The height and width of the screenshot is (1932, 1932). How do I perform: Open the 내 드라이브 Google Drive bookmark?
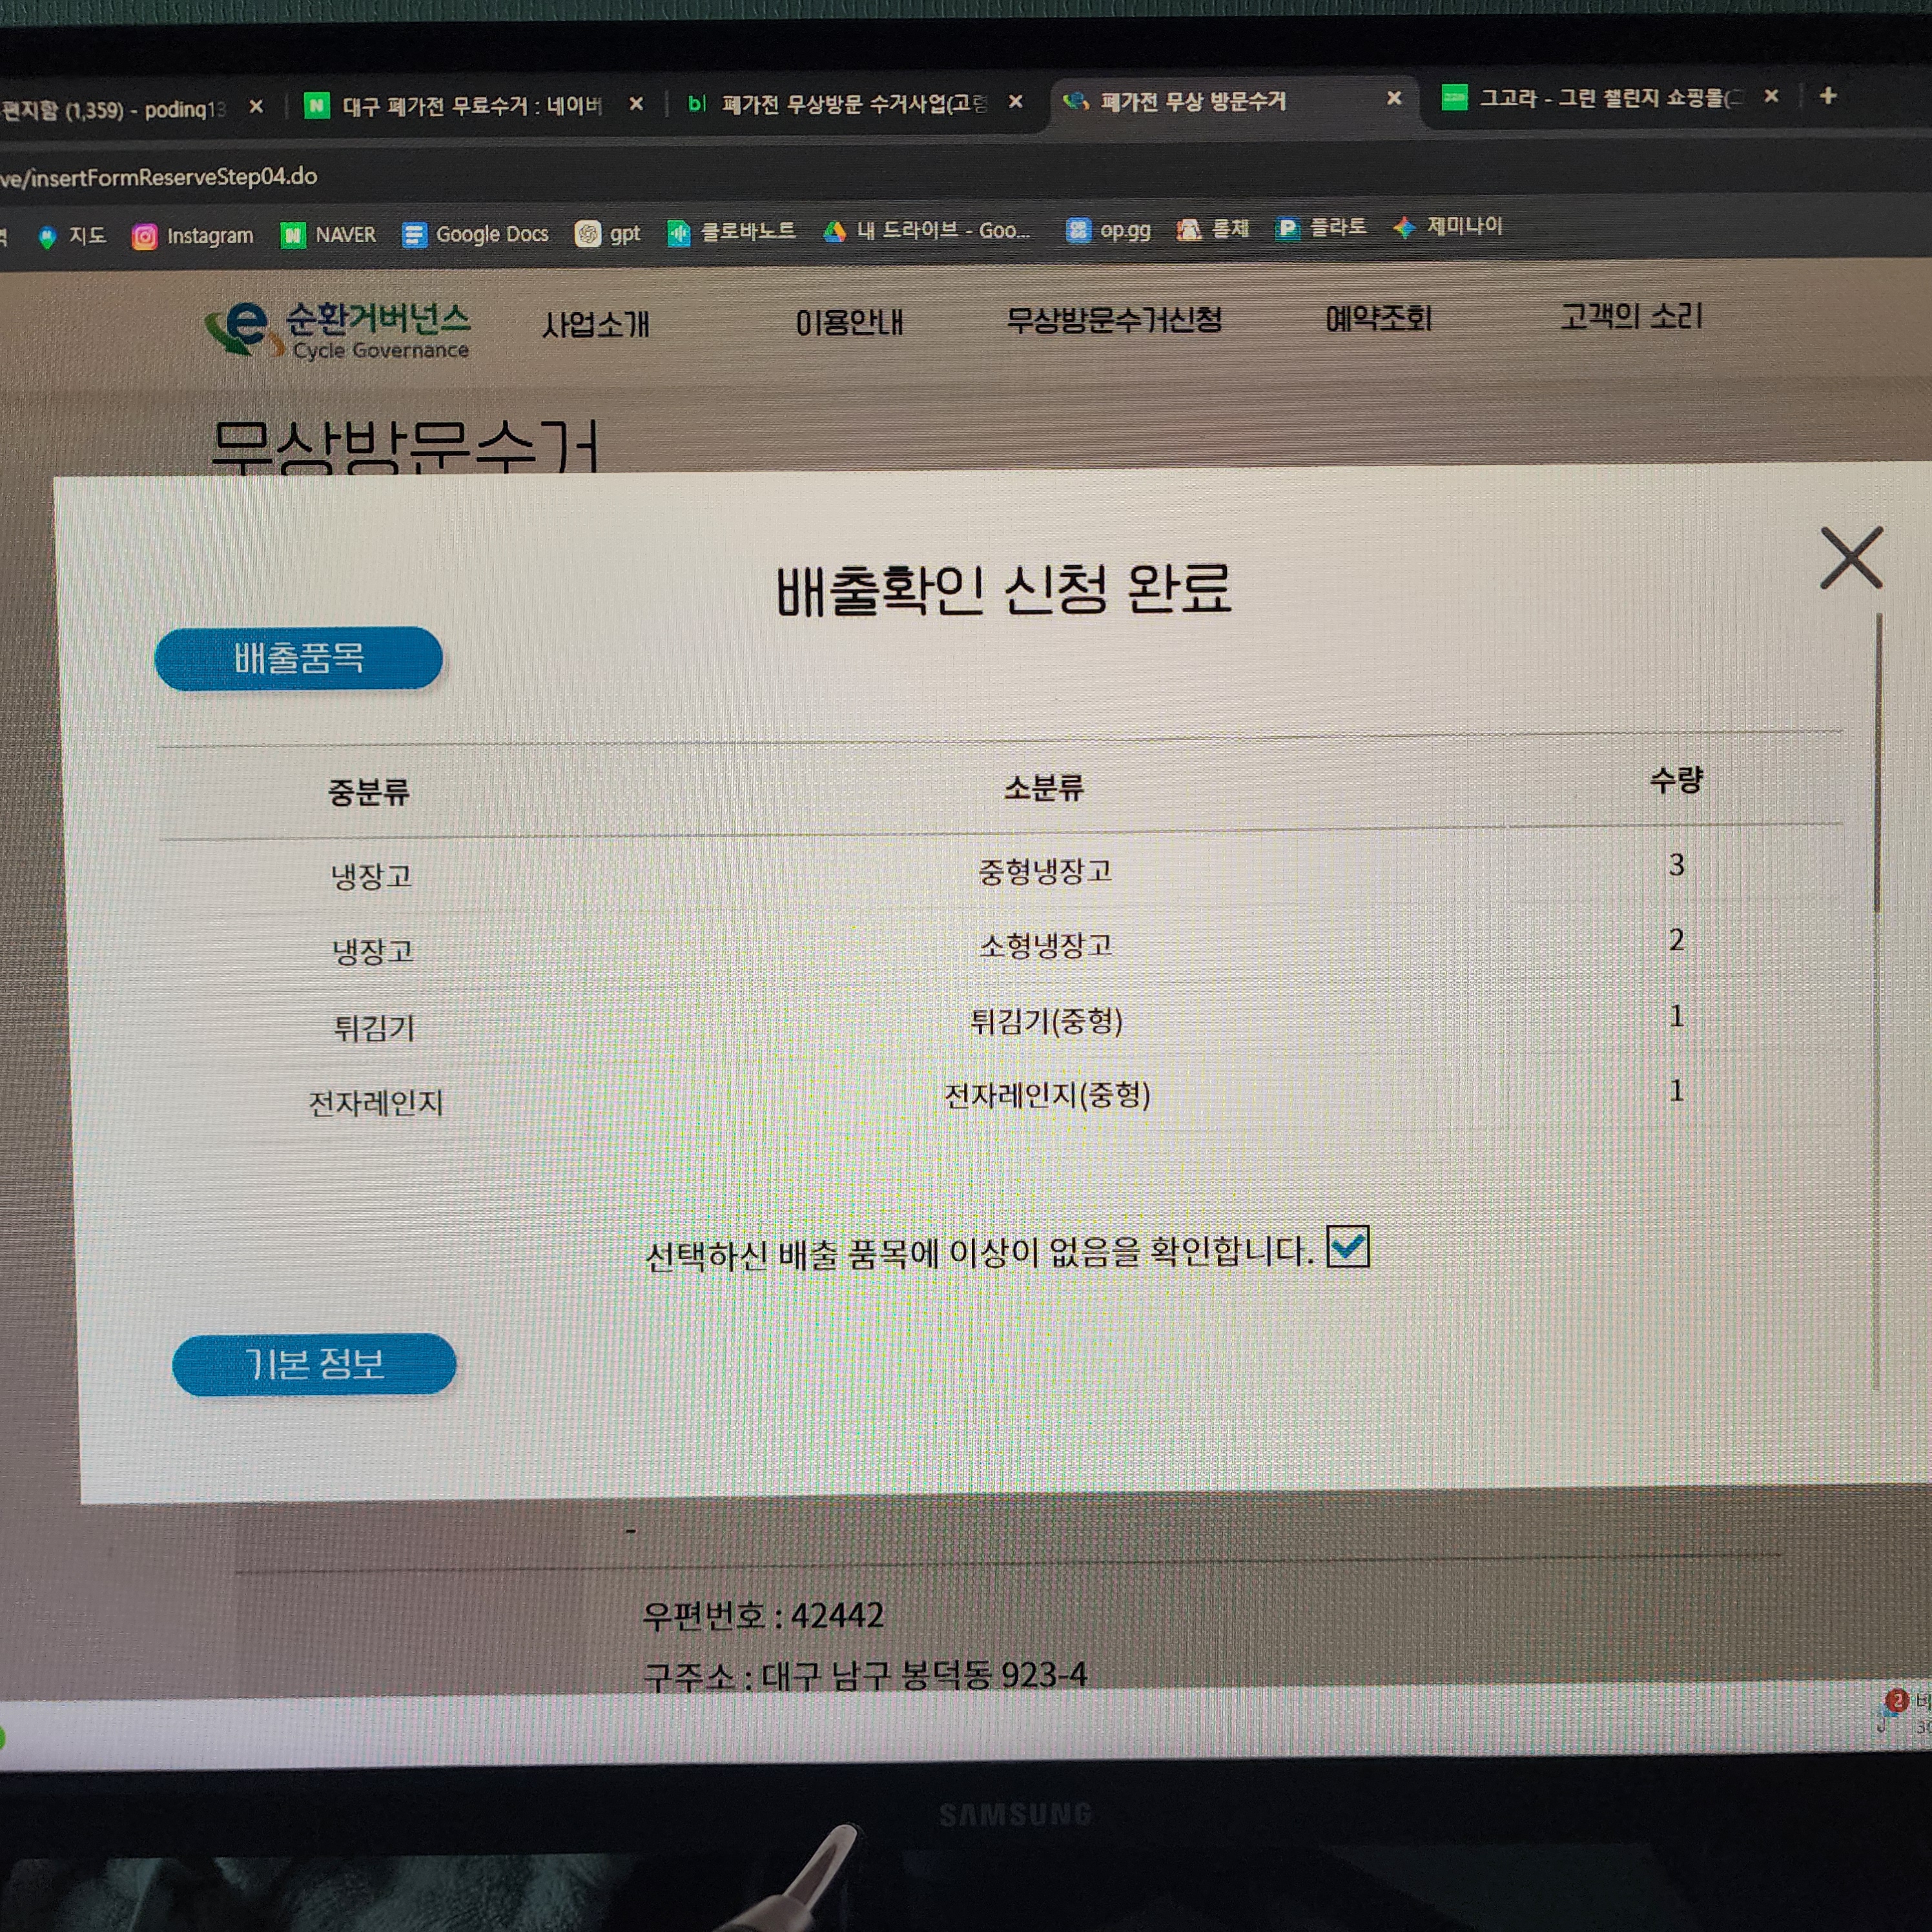click(926, 231)
